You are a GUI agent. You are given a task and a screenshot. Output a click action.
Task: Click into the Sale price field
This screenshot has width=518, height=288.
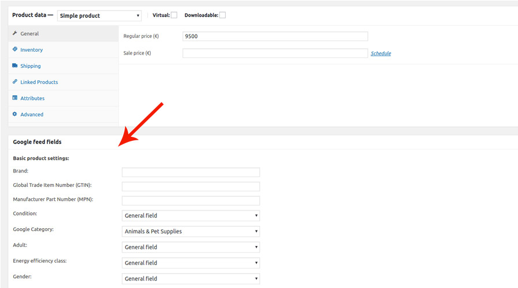[275, 53]
